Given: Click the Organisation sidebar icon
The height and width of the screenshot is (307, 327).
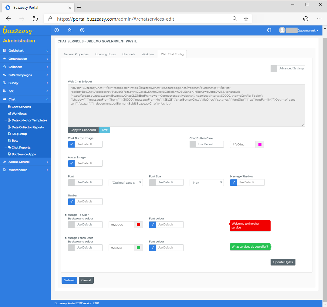Looking at the screenshot, I should tap(4, 59).
